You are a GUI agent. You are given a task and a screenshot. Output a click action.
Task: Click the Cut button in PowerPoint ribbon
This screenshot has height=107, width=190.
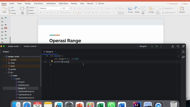[11, 7]
